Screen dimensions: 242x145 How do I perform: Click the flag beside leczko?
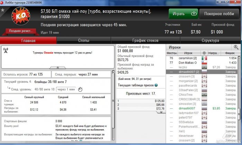(x=204, y=67)
